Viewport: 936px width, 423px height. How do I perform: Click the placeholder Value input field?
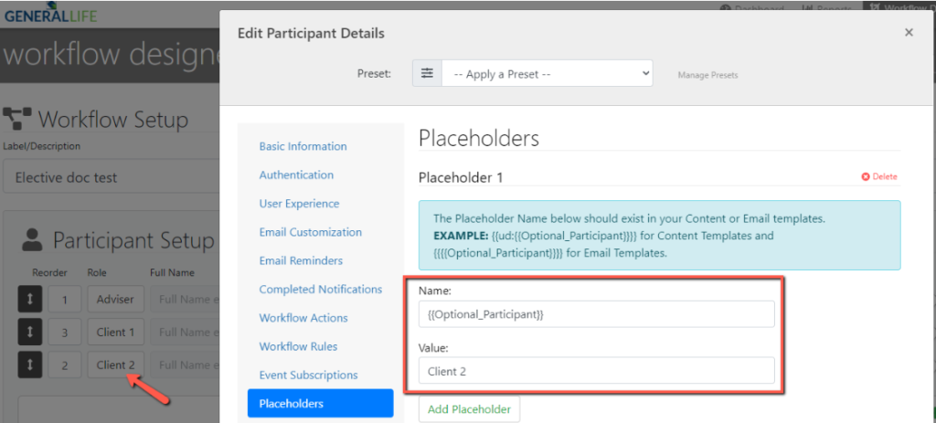[x=596, y=371]
